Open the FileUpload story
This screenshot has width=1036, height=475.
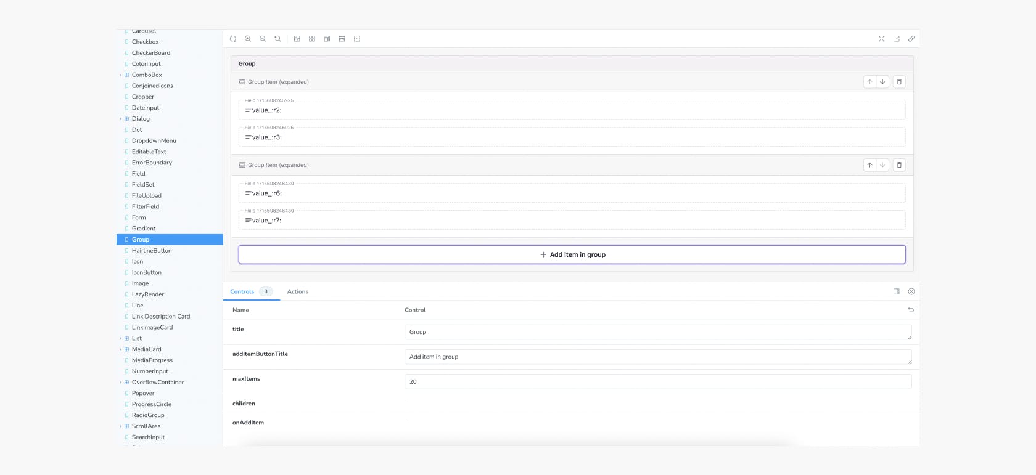[147, 196]
